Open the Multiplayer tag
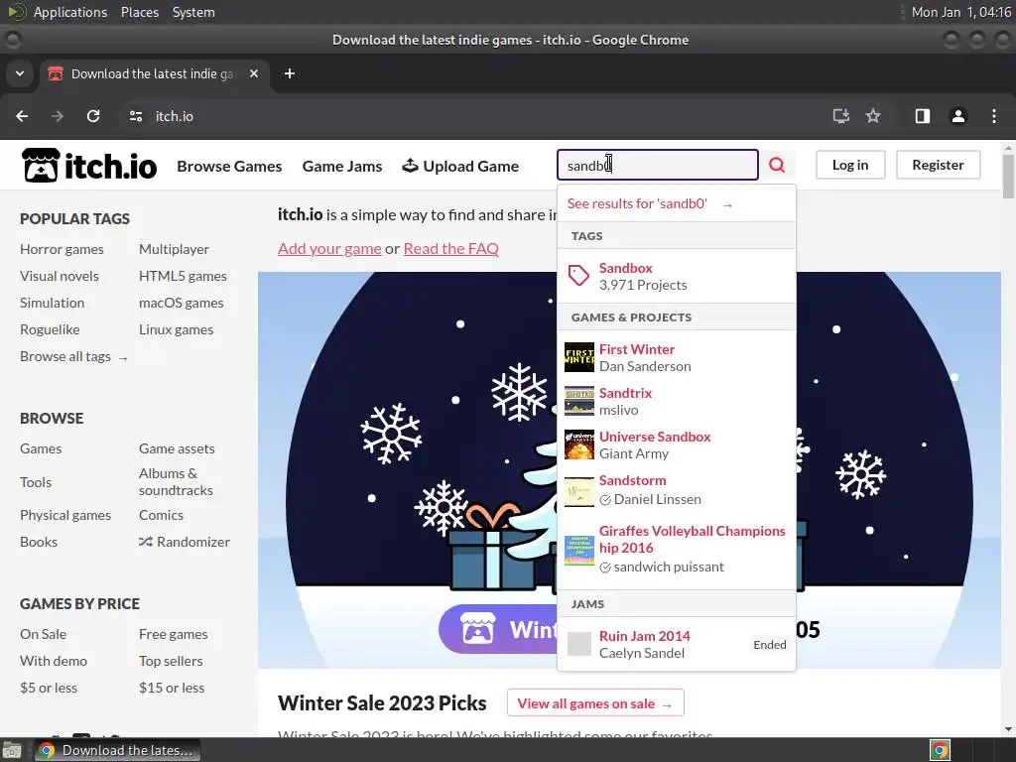The width and height of the screenshot is (1016, 762). (x=174, y=249)
